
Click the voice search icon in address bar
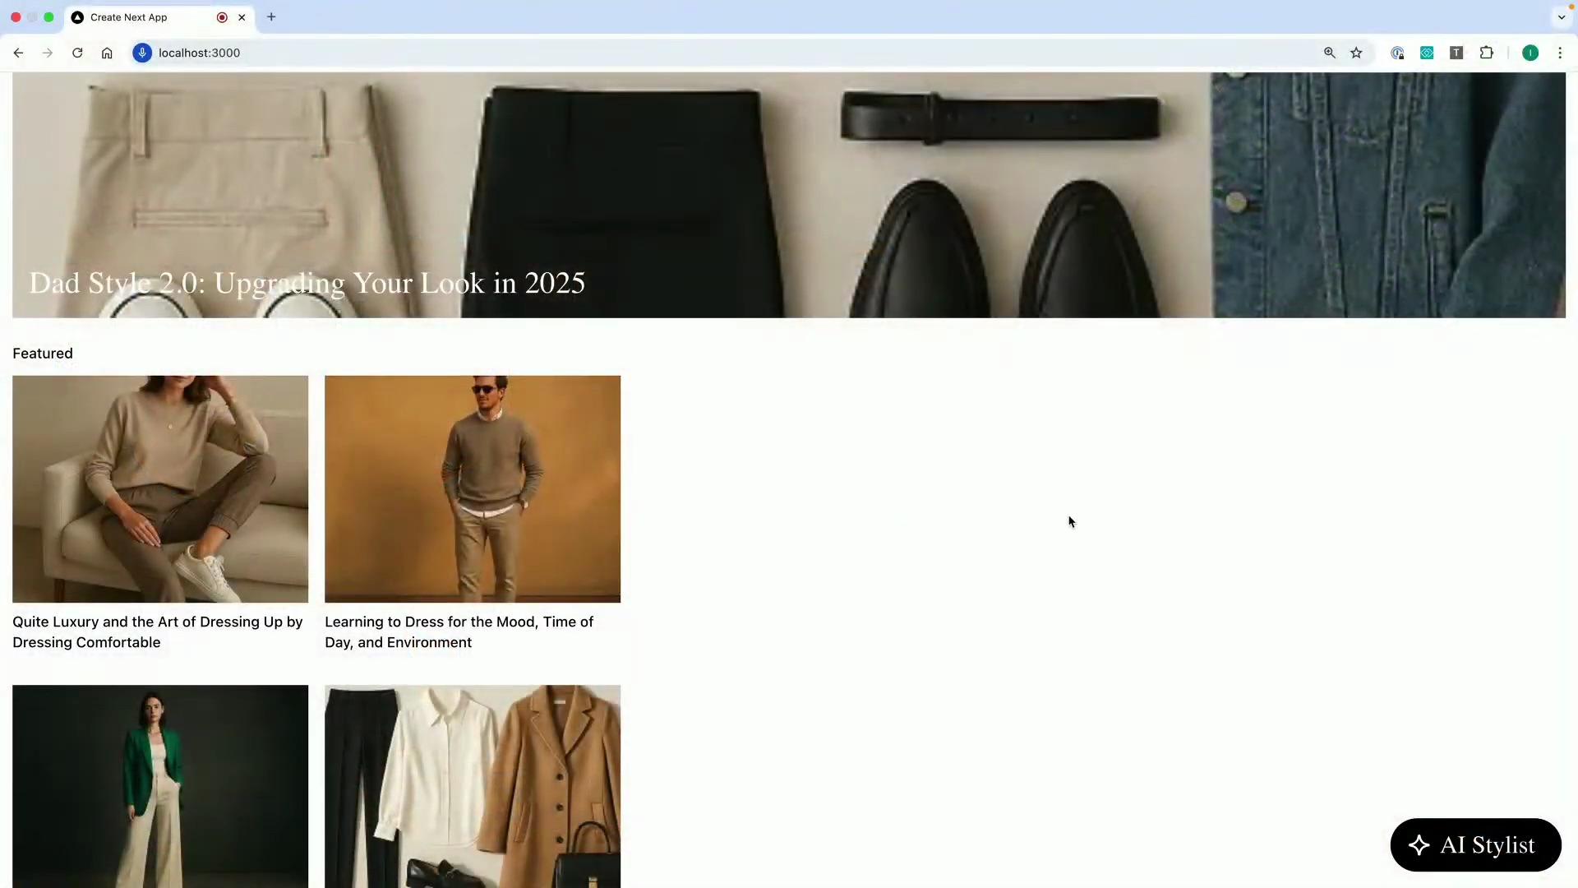142,53
